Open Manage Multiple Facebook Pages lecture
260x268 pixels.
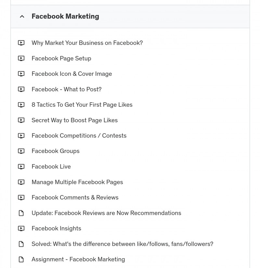pyautogui.click(x=77, y=182)
